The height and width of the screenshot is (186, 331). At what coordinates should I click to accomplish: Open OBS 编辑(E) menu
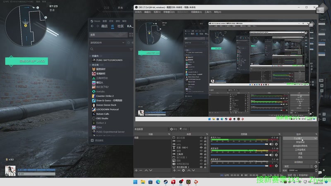(148, 12)
